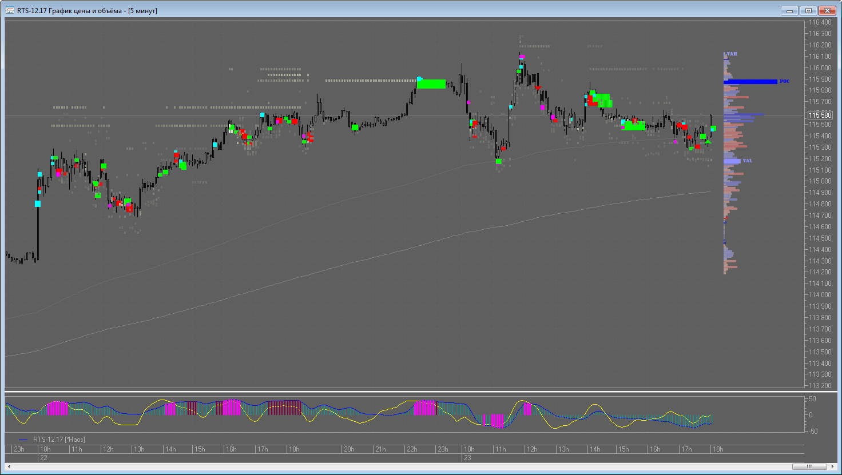Click the 50 level on indicator scale
This screenshot has height=475, width=842.
[812, 398]
